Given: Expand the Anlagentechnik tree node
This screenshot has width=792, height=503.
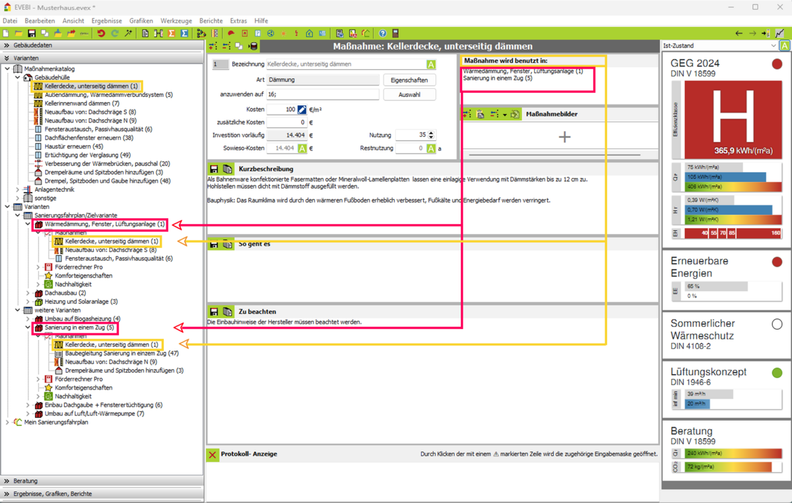Looking at the screenshot, I should [18, 189].
